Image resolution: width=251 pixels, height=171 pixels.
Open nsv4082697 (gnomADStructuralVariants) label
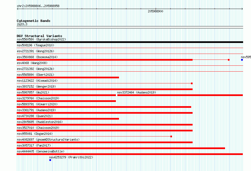tap(48, 140)
